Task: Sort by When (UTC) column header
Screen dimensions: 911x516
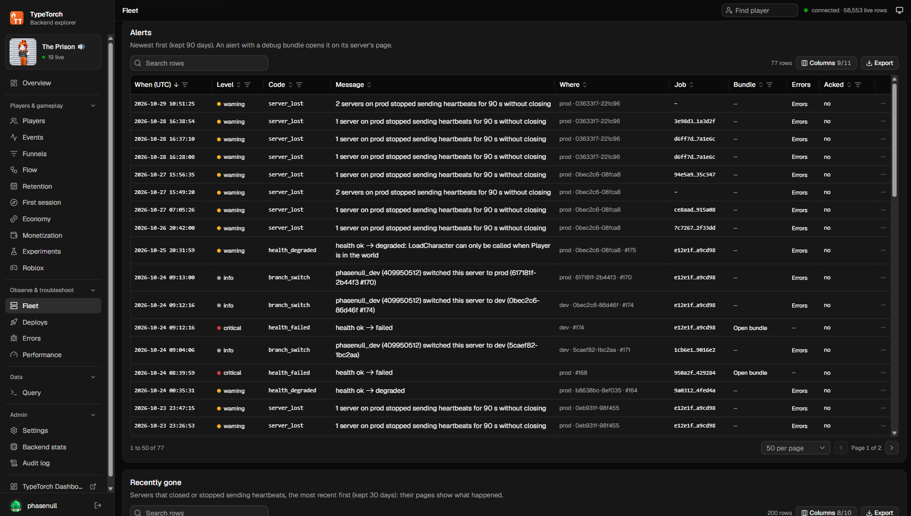Action: 156,85
